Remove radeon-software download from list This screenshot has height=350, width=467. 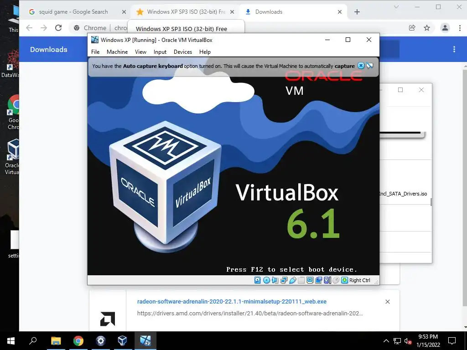pyautogui.click(x=388, y=302)
